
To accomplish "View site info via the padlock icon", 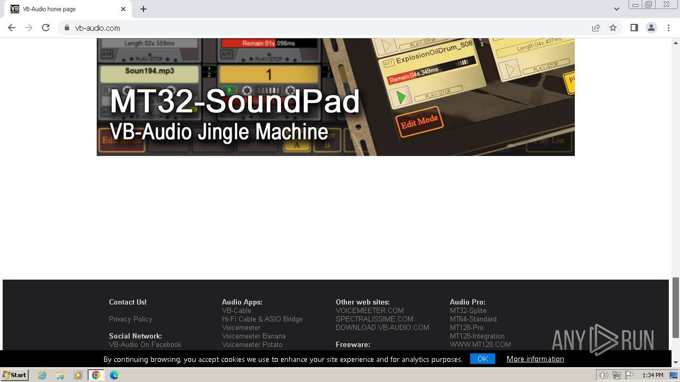I will 66,28.
